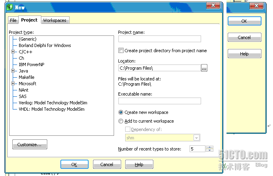Select Java project type
The image size is (273, 176).
[x=23, y=71]
